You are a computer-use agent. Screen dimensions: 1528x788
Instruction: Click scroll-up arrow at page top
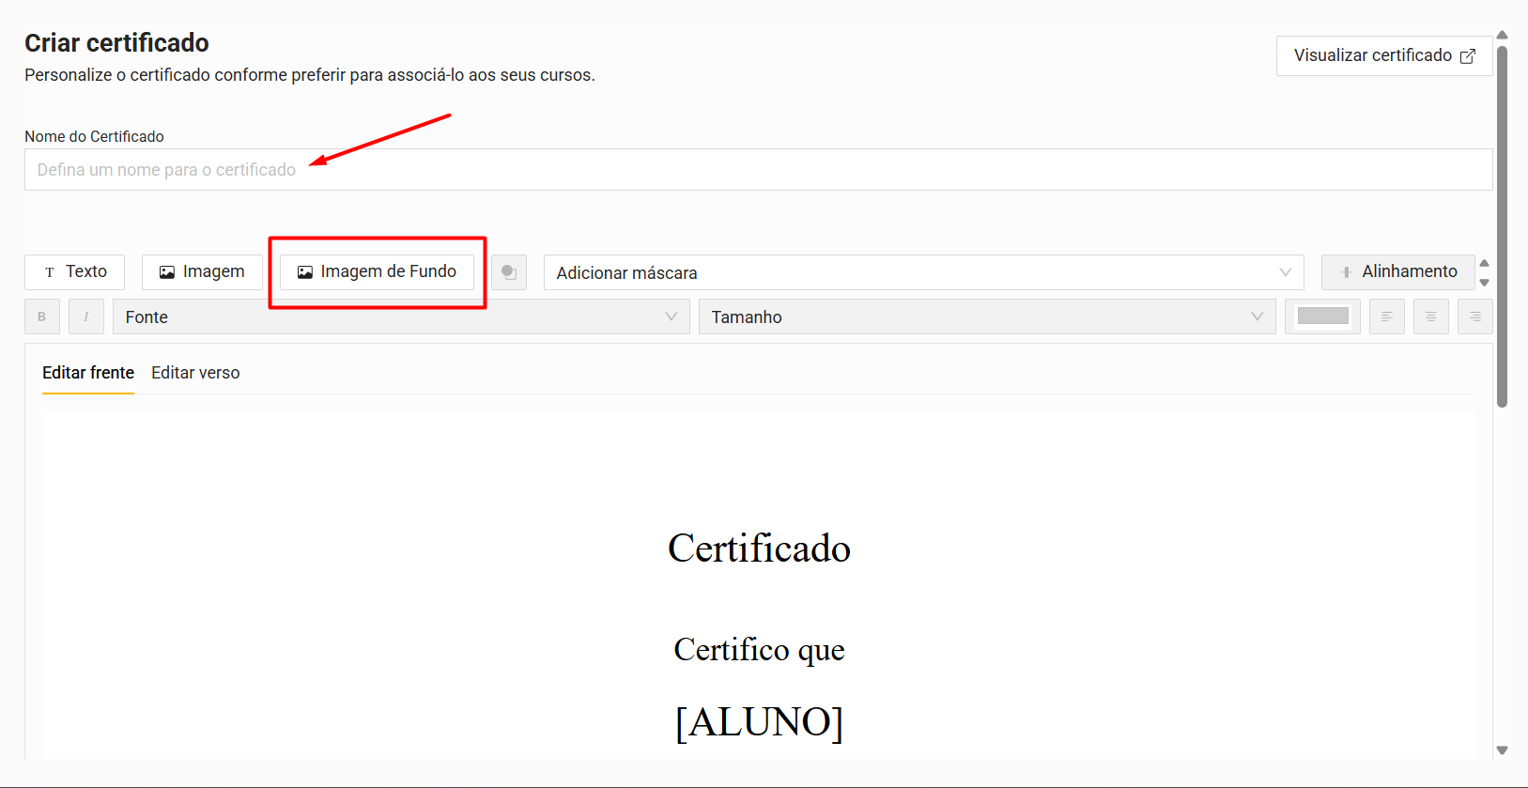pos(1502,35)
